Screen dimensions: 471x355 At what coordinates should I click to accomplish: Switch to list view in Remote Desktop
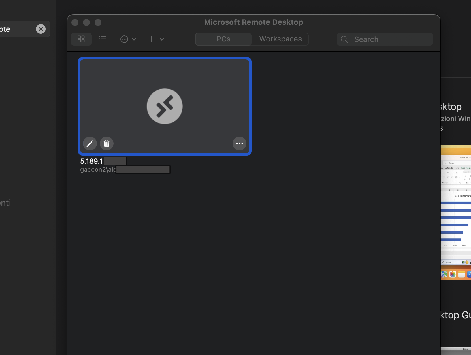click(103, 39)
